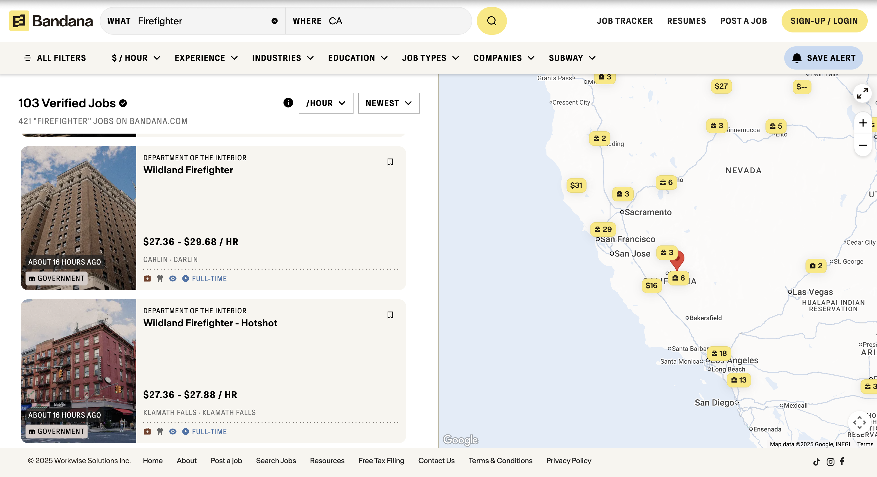The image size is (877, 477).
Task: Click the 29 jobs marker near San Francisco
Action: point(603,229)
